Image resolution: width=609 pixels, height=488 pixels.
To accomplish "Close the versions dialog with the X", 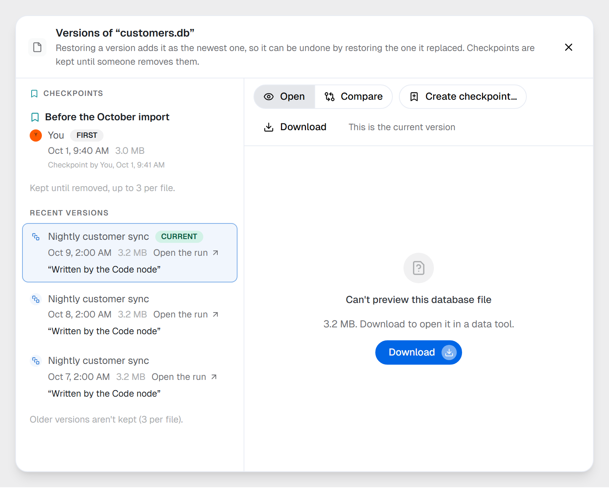I will tap(568, 47).
